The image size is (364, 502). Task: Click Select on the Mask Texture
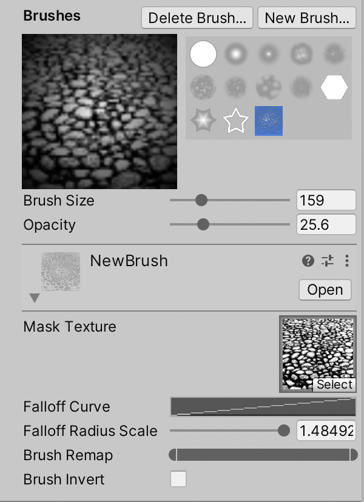[334, 384]
